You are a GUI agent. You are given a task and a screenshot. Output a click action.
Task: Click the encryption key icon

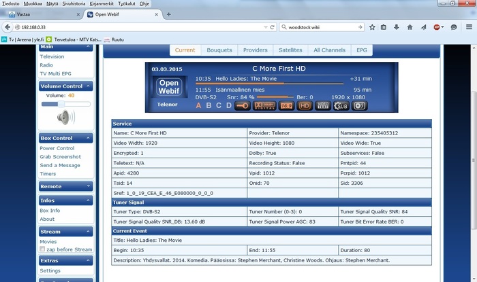[x=241, y=105]
